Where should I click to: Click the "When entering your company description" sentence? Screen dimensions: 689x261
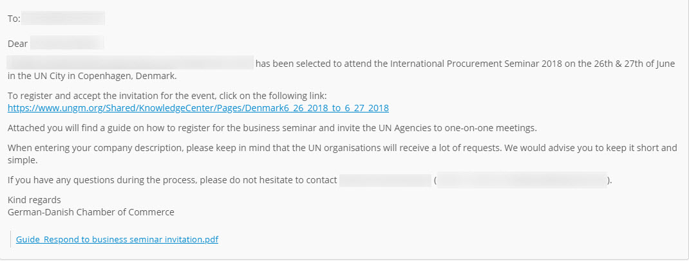[343, 148]
